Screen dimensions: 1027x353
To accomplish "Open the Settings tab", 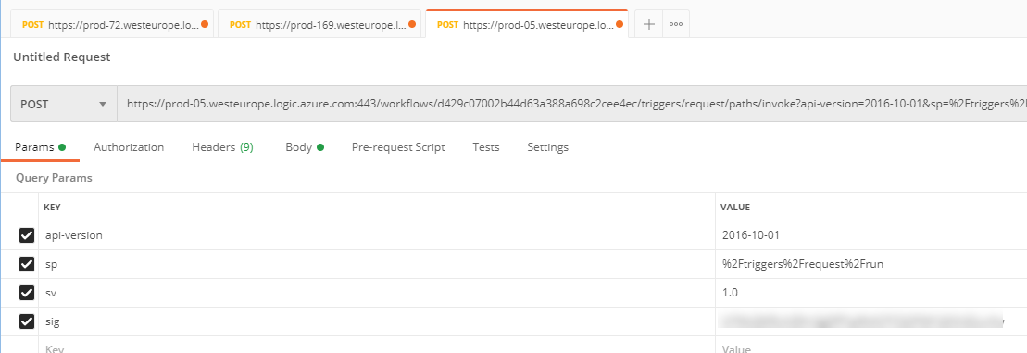I will click(547, 147).
